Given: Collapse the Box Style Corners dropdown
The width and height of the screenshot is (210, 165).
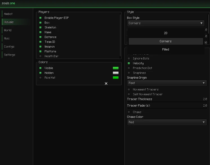Looking at the screenshot, I should 166,23.
